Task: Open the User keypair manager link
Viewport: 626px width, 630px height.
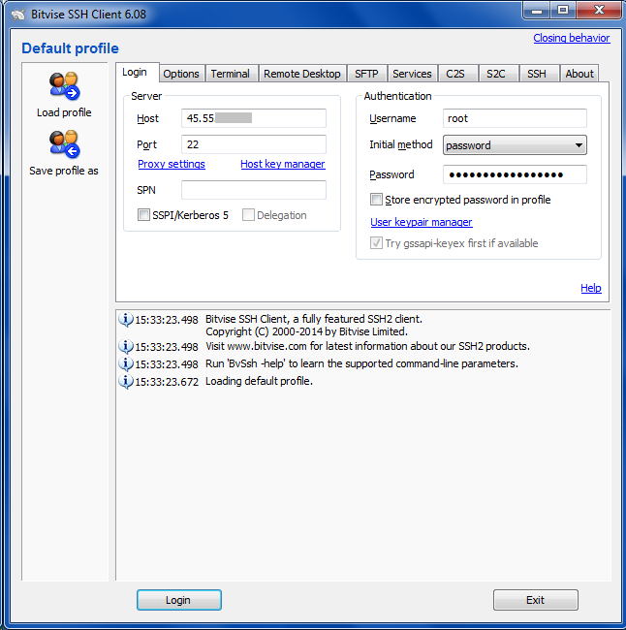Action: click(422, 222)
